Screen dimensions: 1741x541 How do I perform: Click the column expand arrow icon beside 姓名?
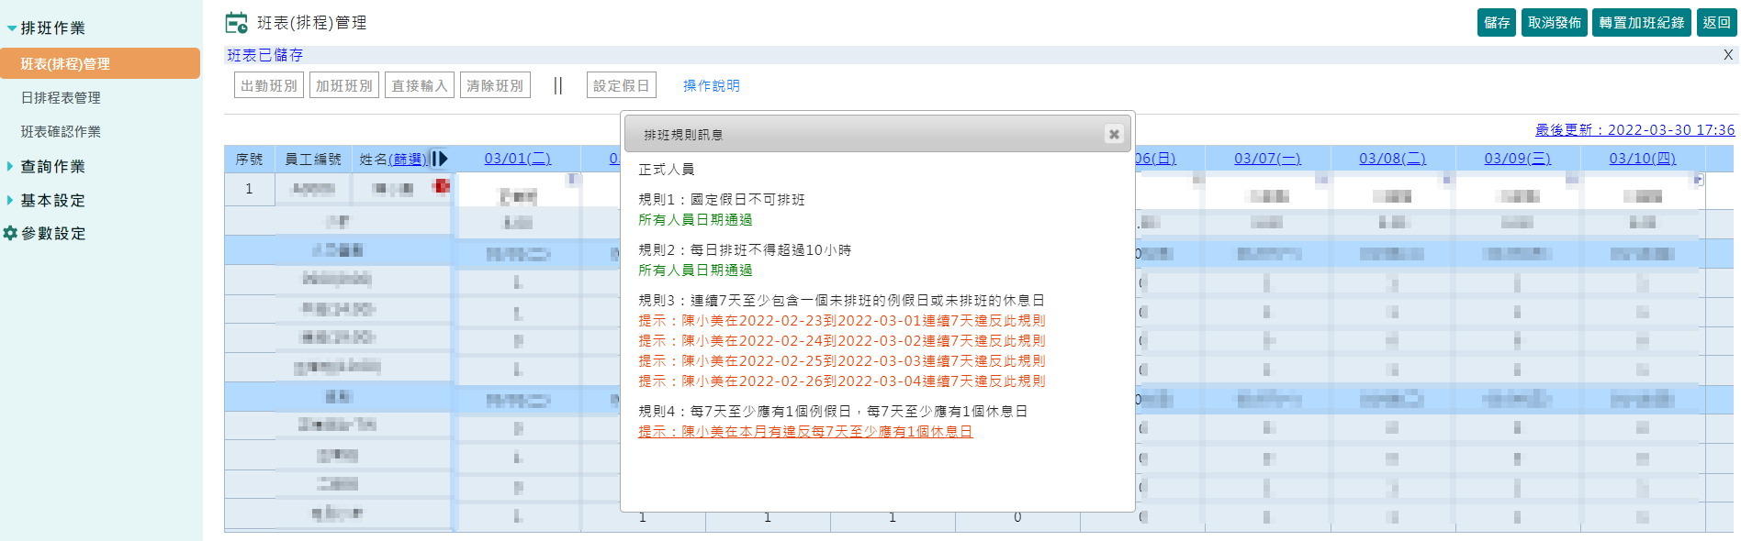point(439,159)
